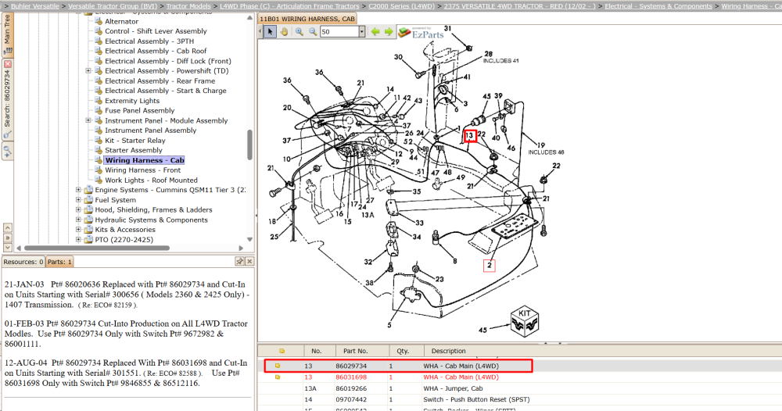Zoom out of the diagram
Screen dimensions: 782x411
[x=313, y=32]
